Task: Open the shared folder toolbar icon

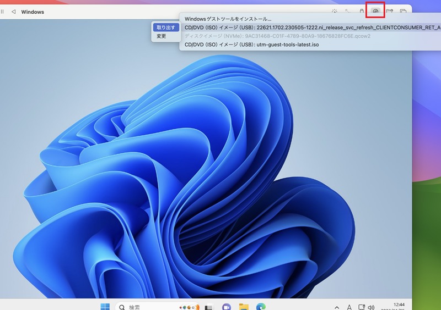Action: (389, 11)
